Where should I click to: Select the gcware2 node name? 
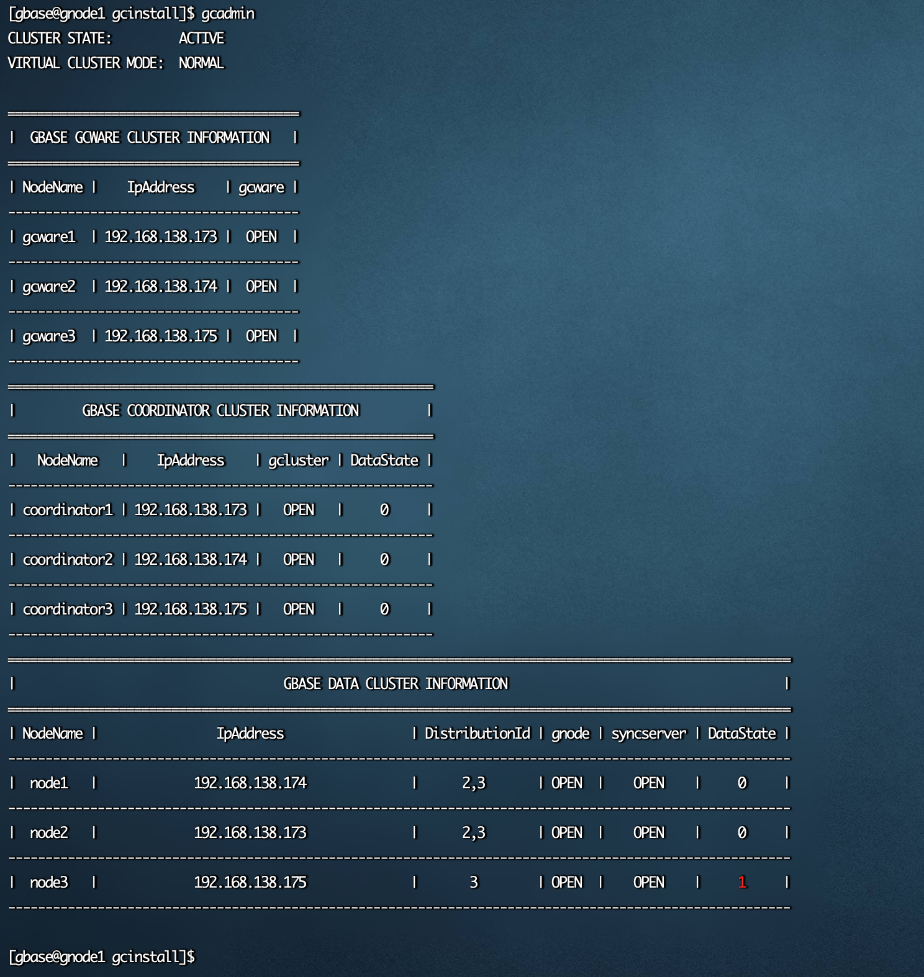(x=49, y=287)
